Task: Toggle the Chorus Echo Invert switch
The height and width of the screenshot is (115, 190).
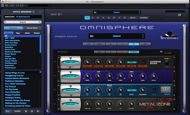Action: [x=142, y=62]
